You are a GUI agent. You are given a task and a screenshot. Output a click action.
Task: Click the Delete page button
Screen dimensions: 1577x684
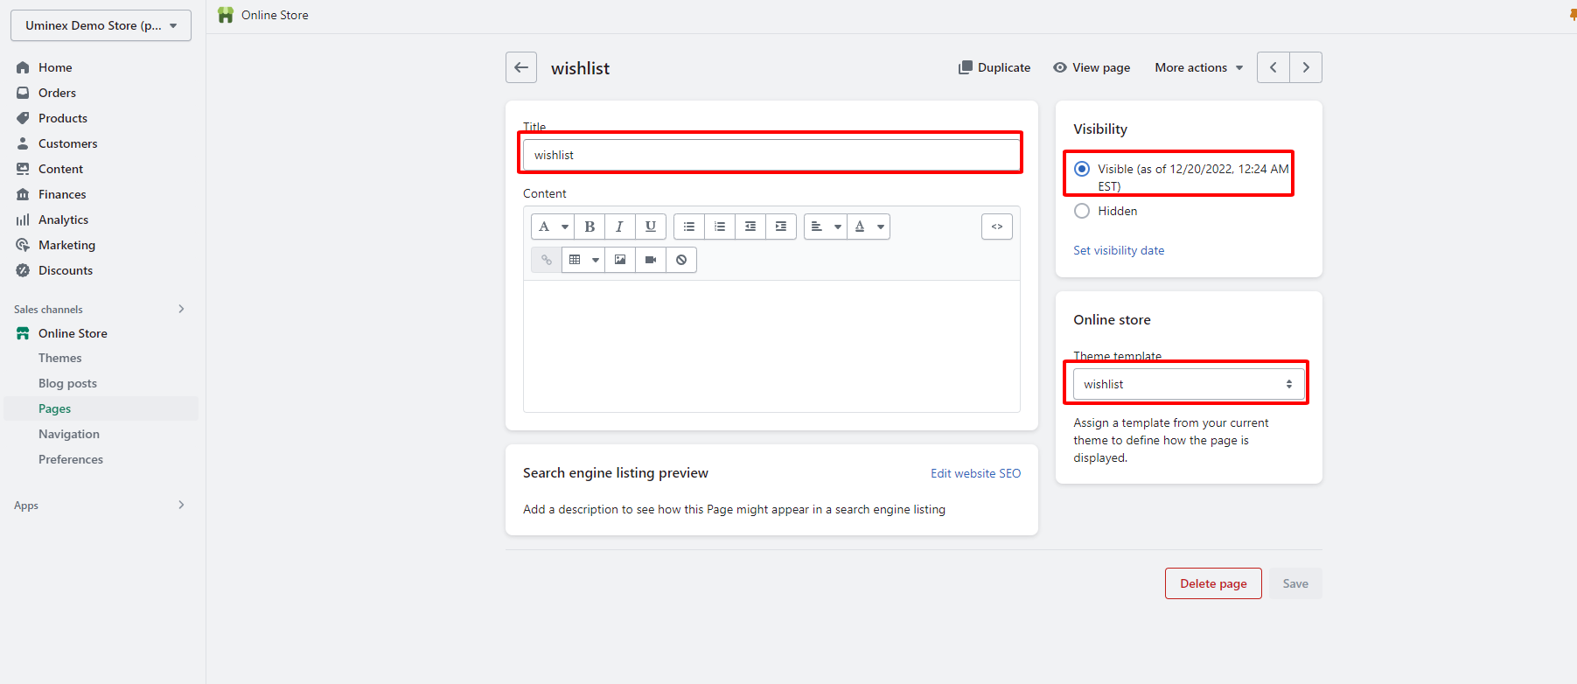1212,583
